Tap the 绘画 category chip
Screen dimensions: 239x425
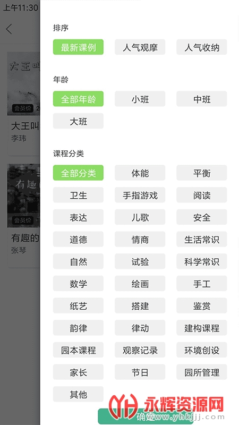pyautogui.click(x=140, y=284)
